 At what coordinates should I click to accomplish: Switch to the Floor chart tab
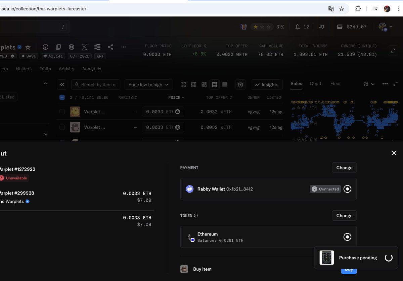pos(335,84)
